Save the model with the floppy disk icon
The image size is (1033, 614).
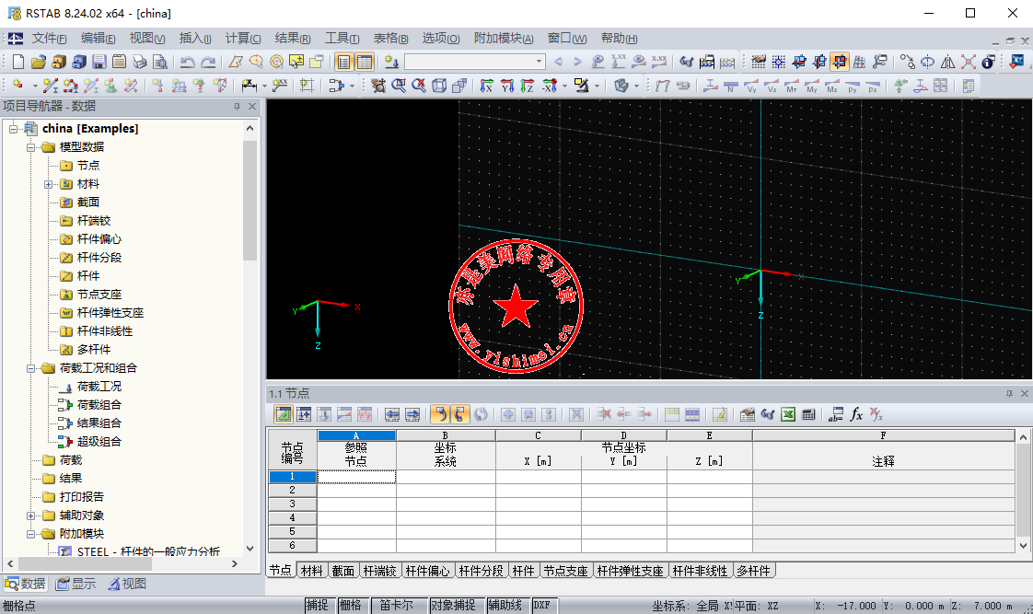point(99,62)
